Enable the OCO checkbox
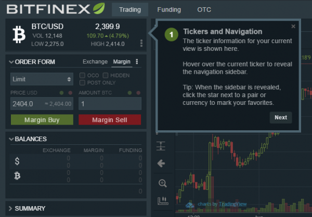Image resolution: width=312 pixels, height=217 pixels. [x=82, y=75]
